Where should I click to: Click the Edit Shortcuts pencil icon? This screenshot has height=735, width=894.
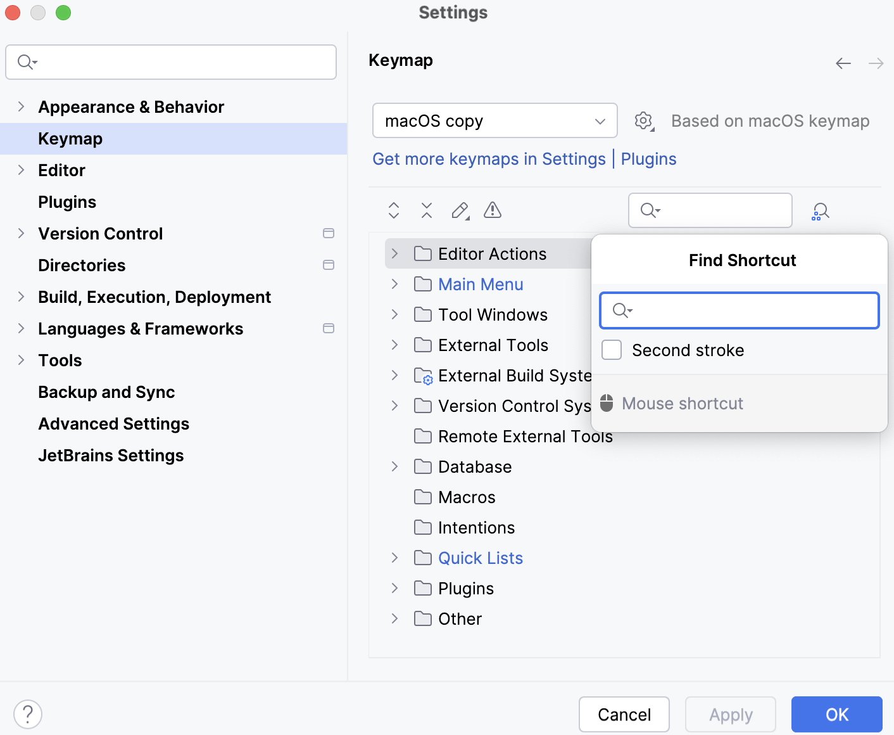click(460, 210)
